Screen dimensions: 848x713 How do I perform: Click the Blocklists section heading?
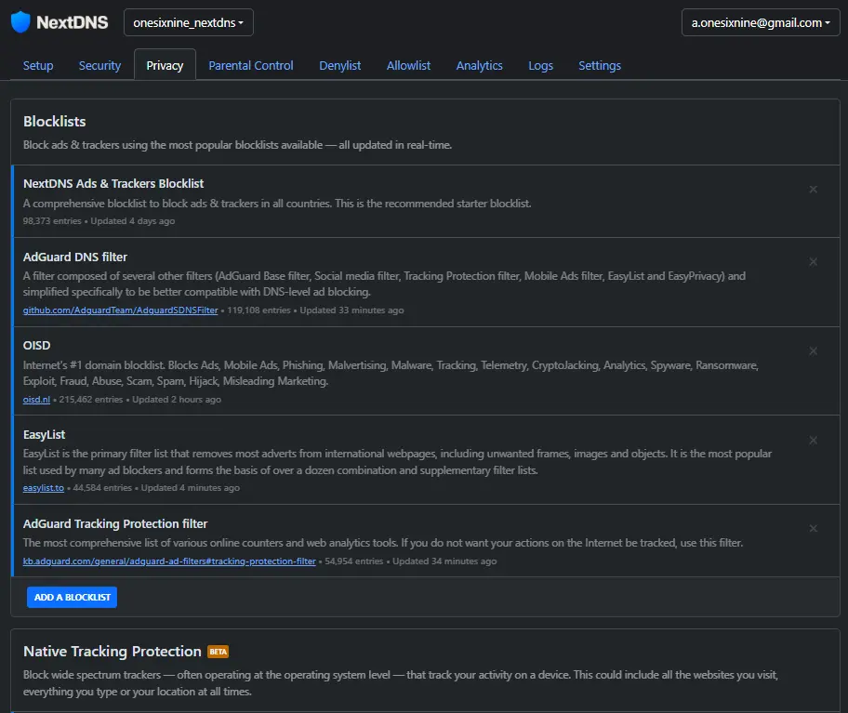54,121
